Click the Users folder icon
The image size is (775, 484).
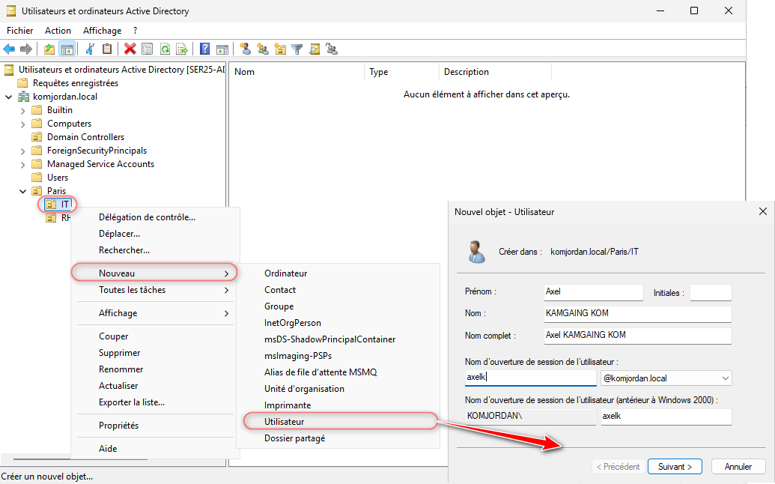pos(37,177)
